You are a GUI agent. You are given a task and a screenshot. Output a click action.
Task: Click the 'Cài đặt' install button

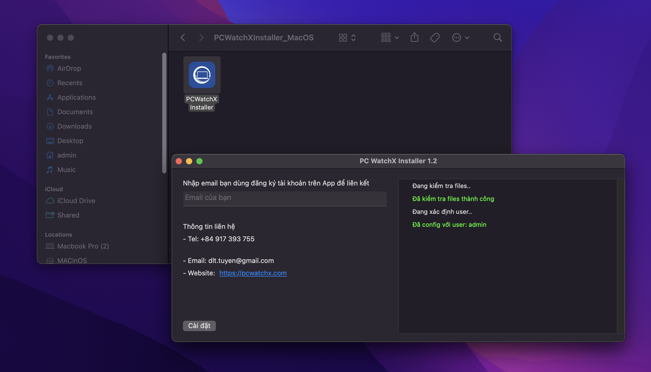(199, 326)
